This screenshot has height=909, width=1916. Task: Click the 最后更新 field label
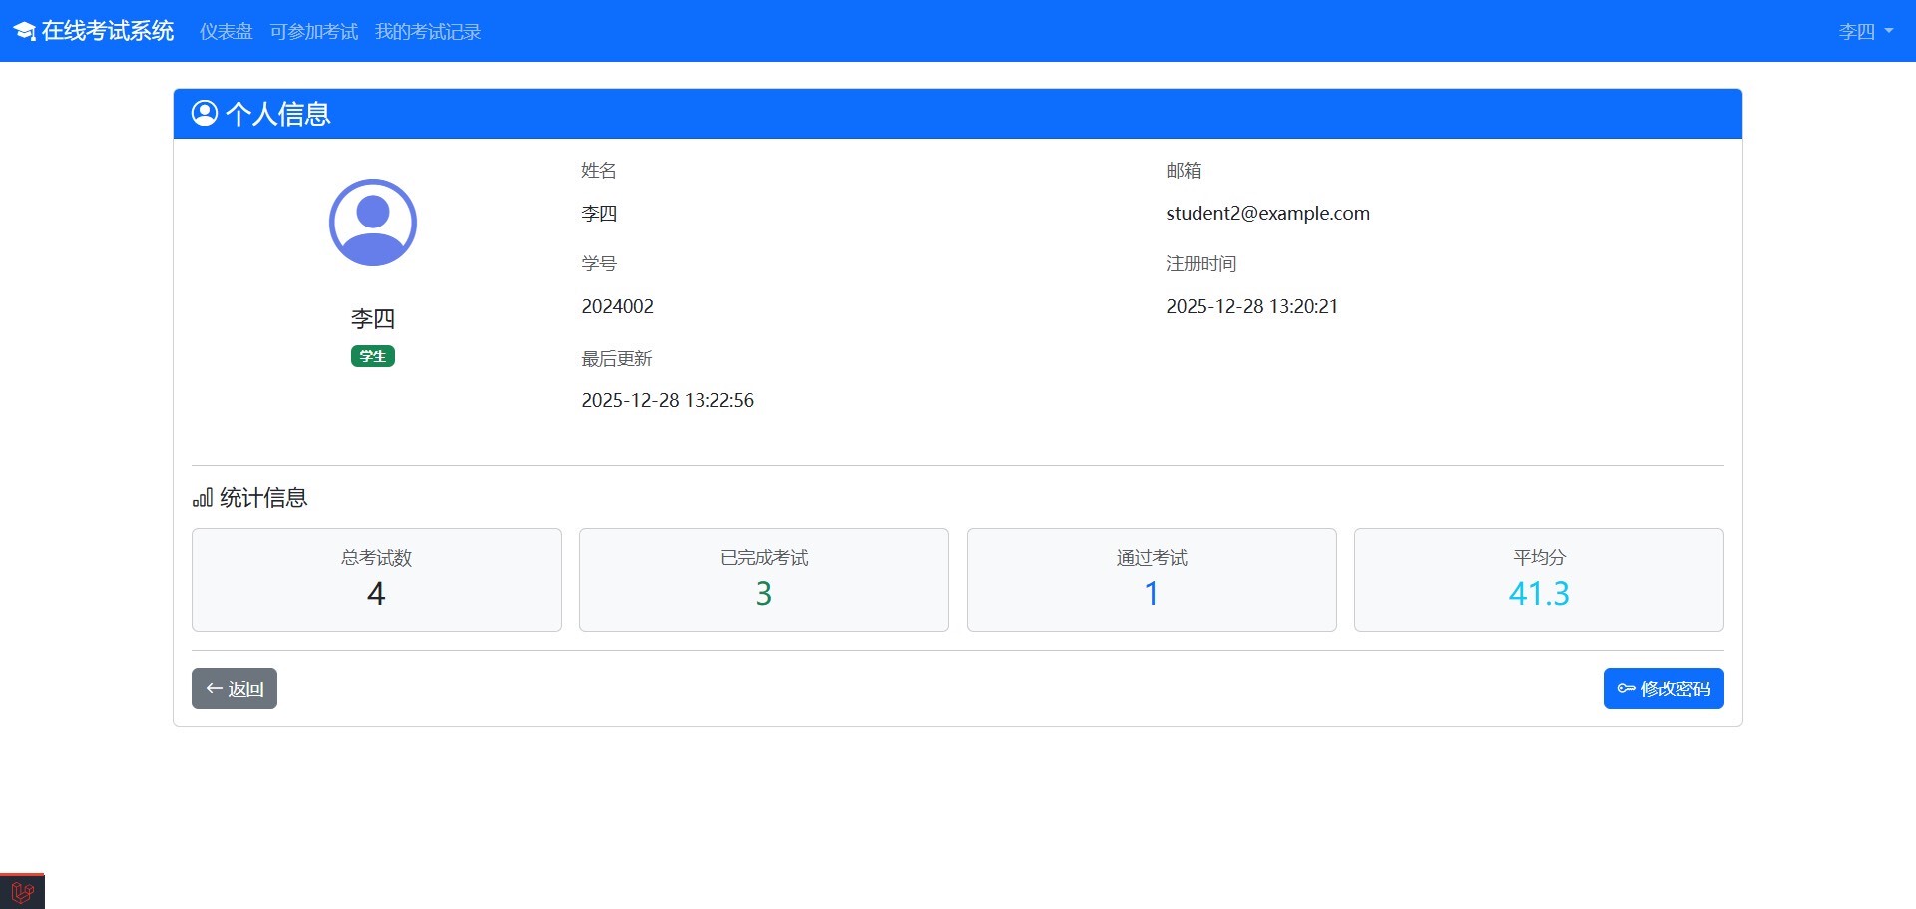click(x=617, y=359)
